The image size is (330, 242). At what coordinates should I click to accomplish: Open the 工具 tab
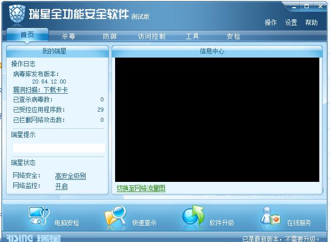pyautogui.click(x=192, y=37)
